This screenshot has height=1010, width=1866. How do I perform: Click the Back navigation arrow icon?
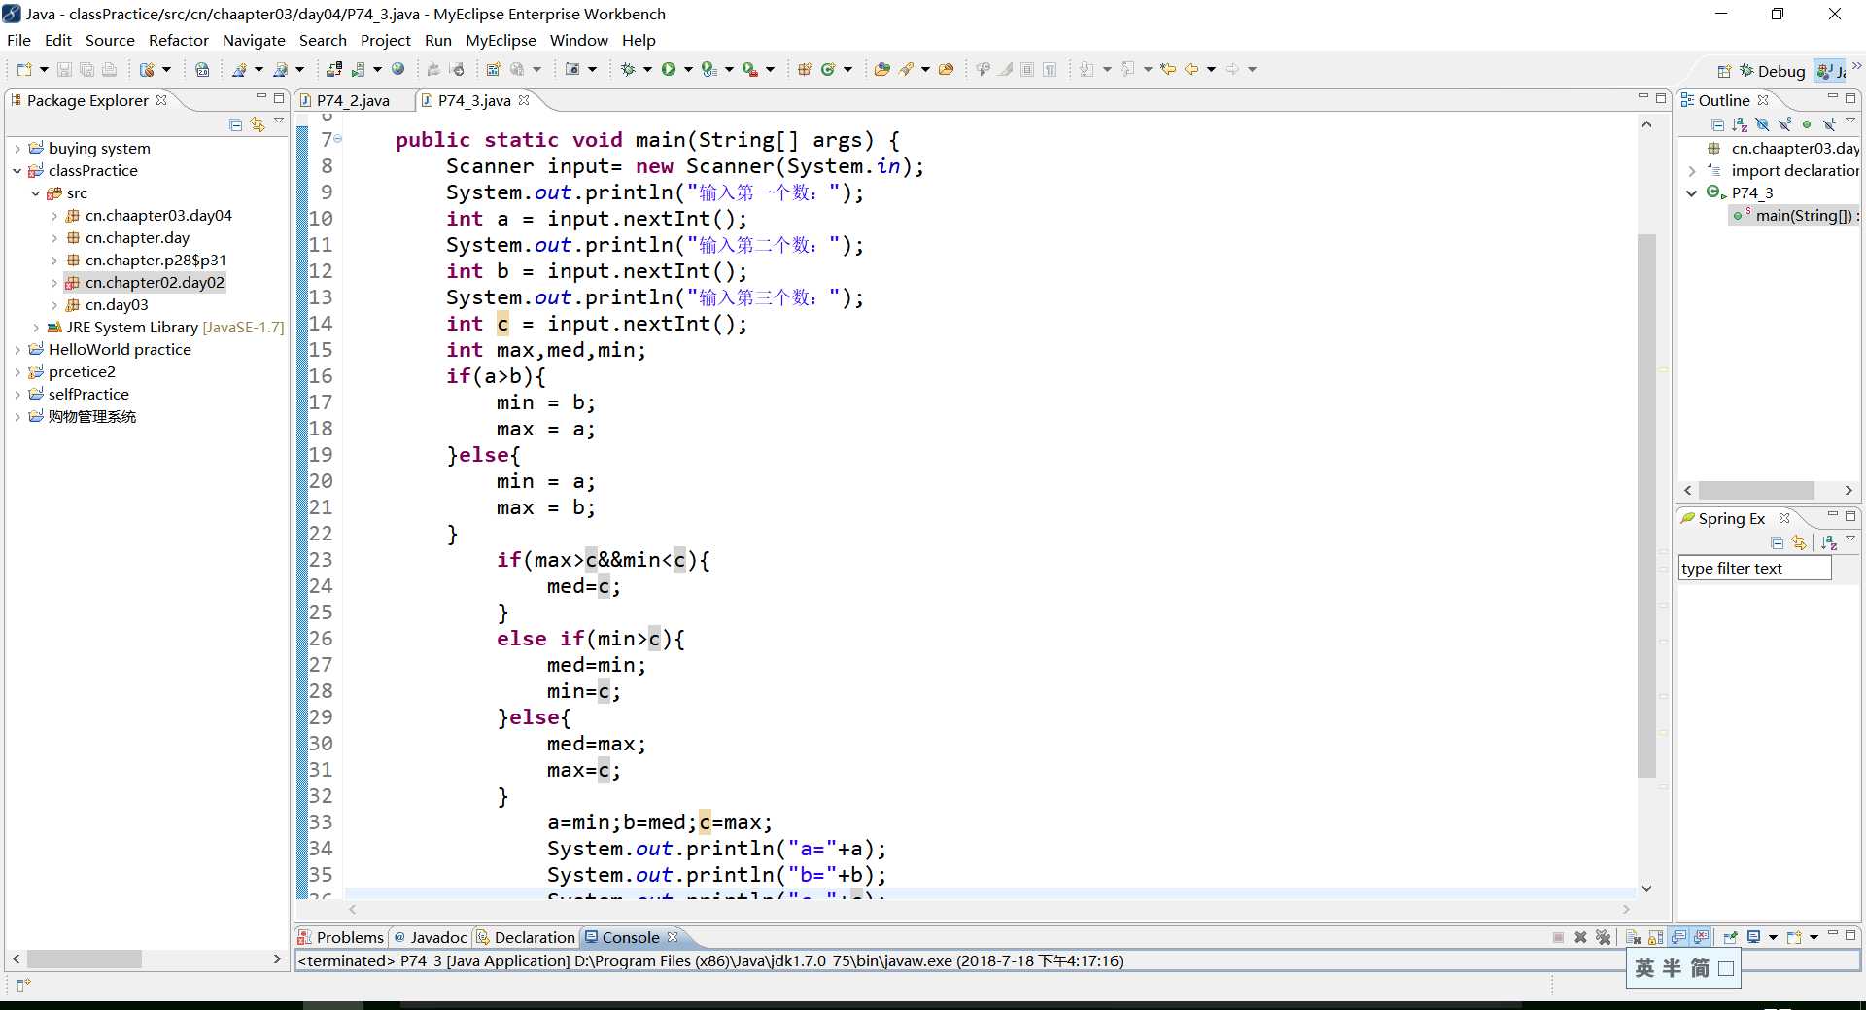point(1192,69)
